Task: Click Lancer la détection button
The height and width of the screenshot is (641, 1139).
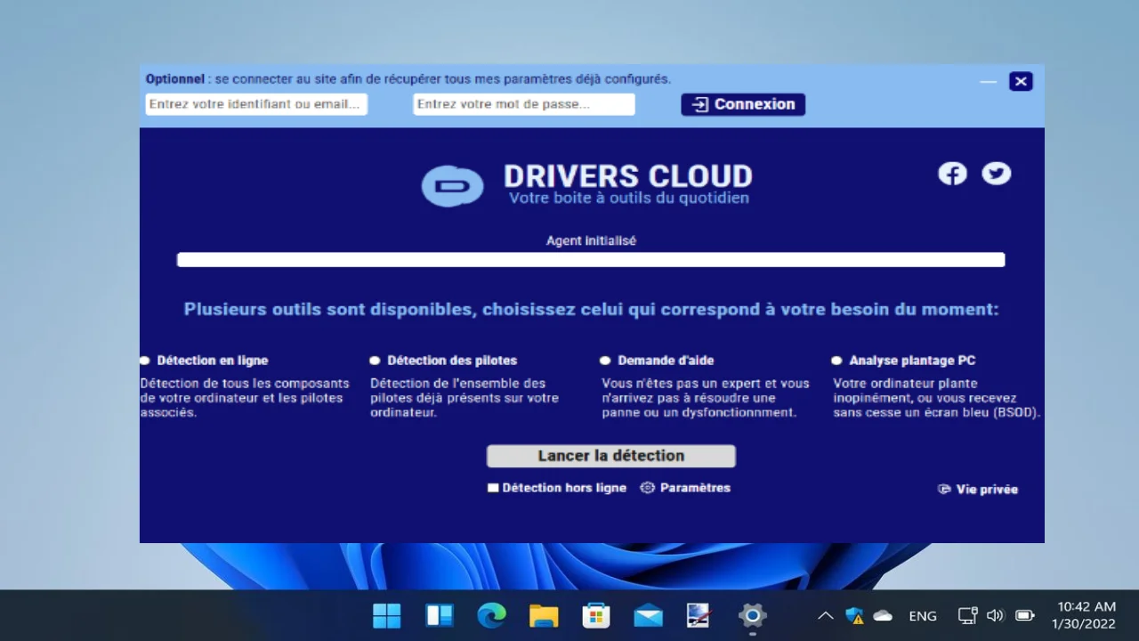Action: 610,456
